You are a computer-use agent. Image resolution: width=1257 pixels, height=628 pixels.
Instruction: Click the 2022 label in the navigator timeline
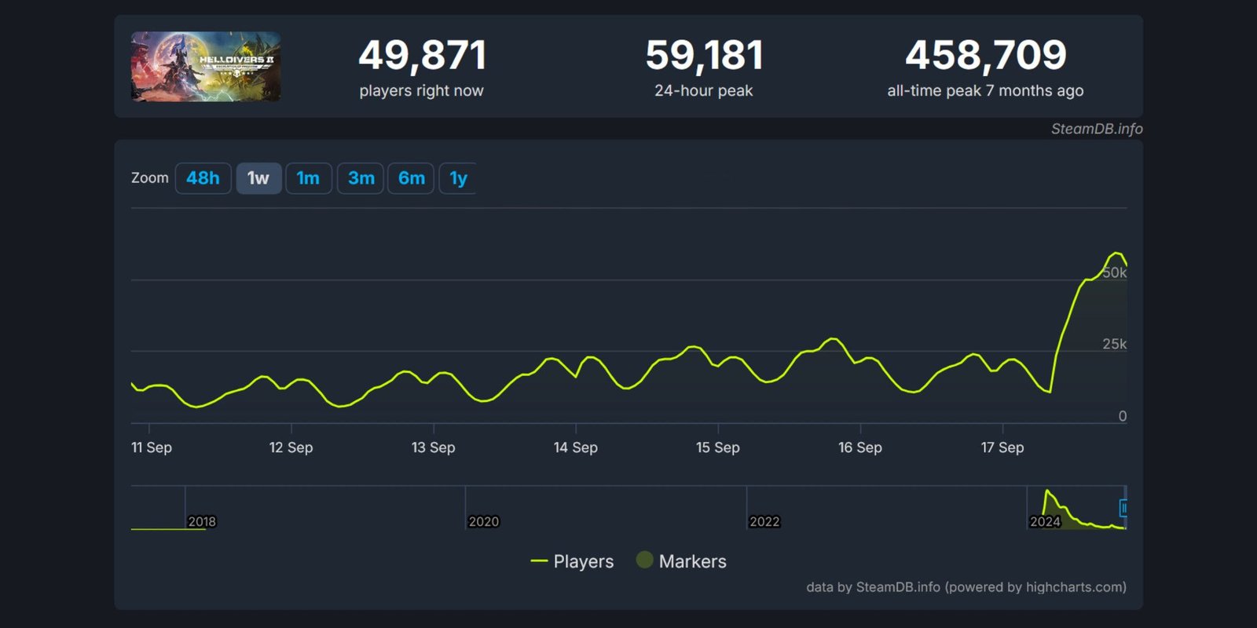(764, 521)
